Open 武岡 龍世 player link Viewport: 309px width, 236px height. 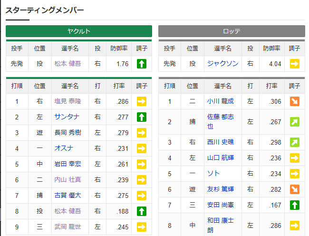(68, 227)
